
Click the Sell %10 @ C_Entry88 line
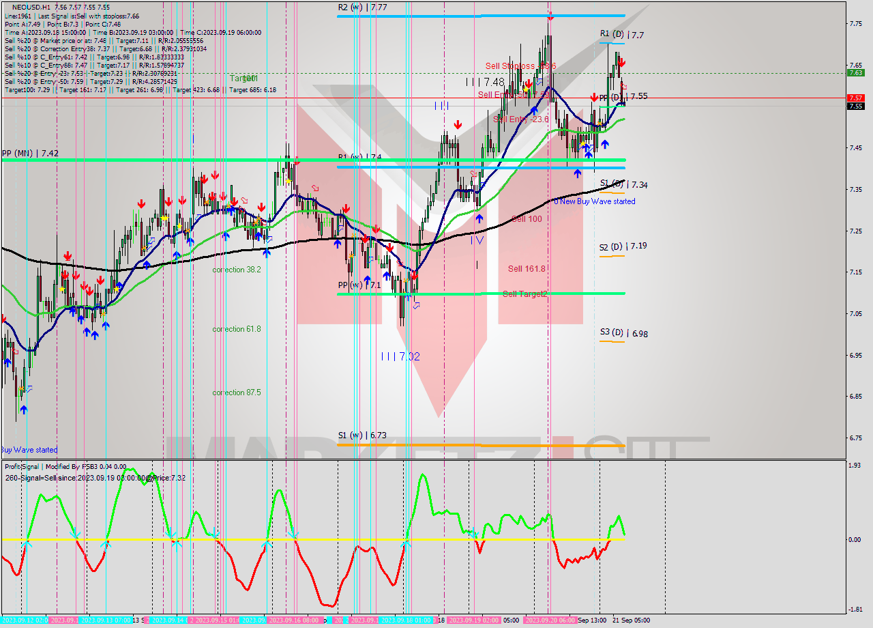pos(94,65)
